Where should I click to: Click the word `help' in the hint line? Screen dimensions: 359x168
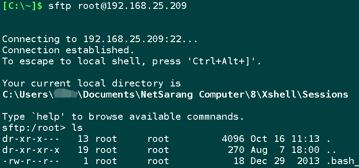coord(48,117)
